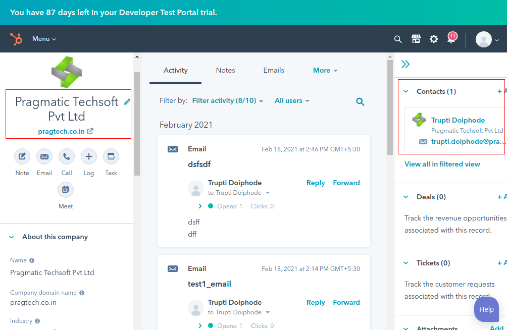Expand recipients list on test1_email email
Screen dimensions: 507x330
click(x=268, y=312)
